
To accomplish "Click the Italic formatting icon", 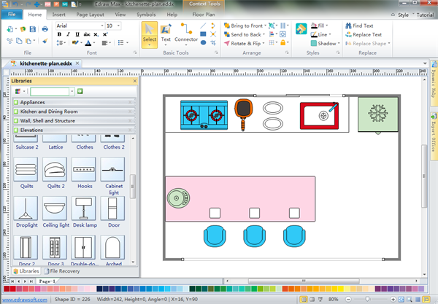I will 68,34.
